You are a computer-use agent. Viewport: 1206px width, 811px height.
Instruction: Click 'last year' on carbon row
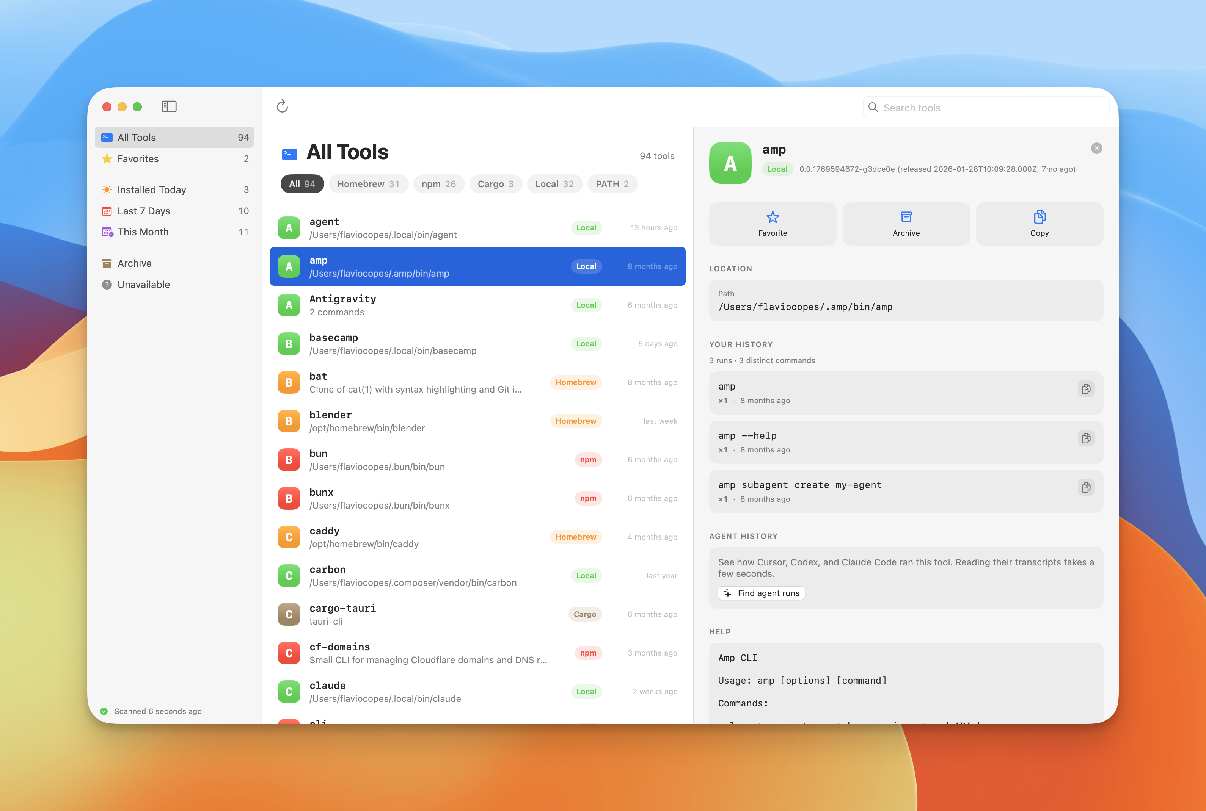[x=661, y=576]
